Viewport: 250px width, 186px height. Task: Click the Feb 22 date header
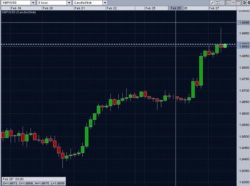(112, 8)
